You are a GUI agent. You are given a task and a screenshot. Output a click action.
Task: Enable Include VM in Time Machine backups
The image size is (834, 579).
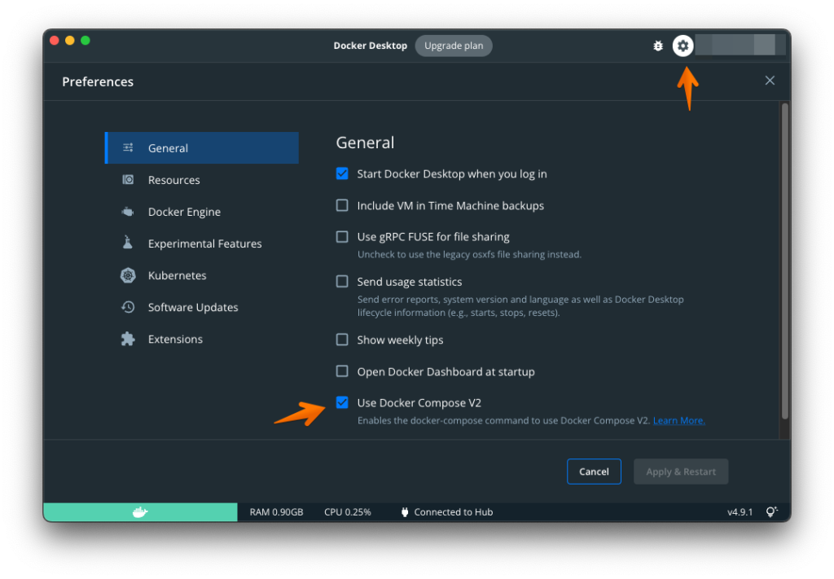(x=342, y=205)
